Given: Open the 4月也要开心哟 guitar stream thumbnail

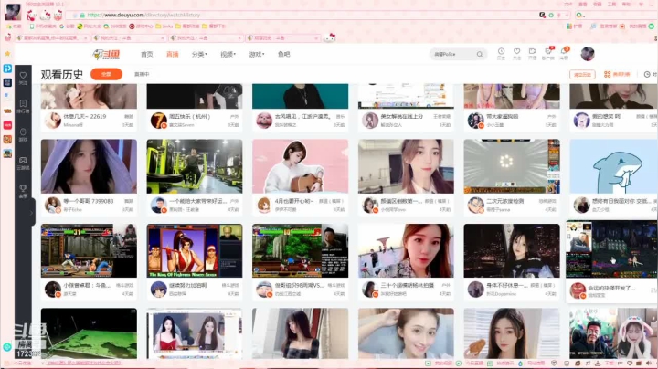Looking at the screenshot, I should 301,166.
